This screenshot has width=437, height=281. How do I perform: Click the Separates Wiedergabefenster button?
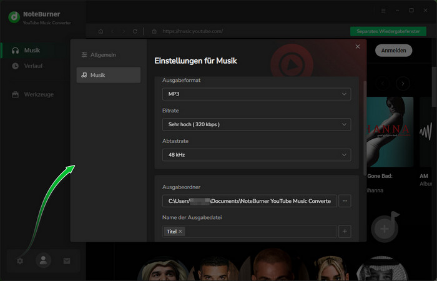tap(388, 31)
